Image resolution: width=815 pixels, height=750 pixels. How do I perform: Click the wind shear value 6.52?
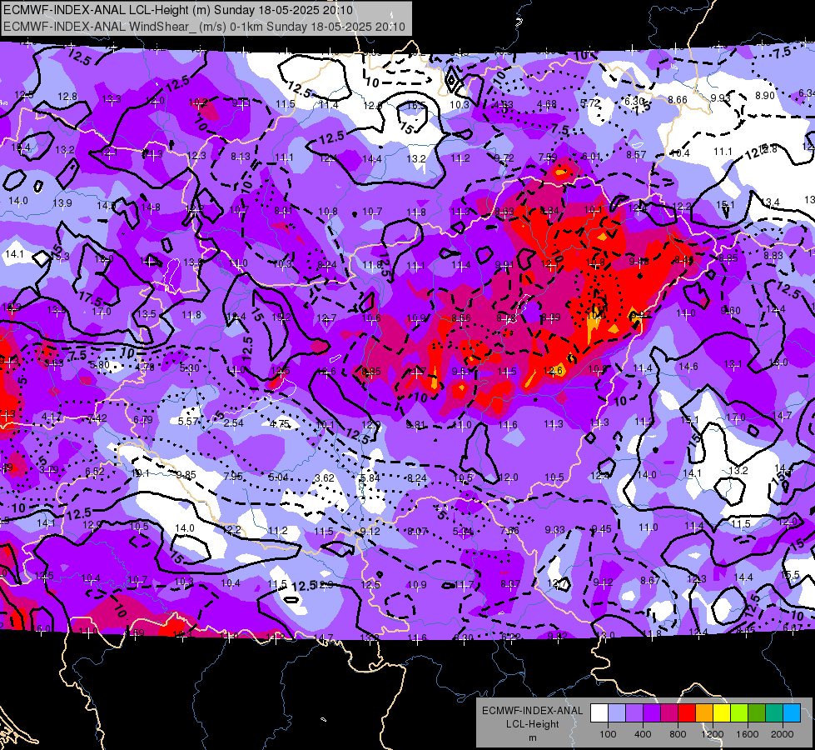[x=95, y=471]
